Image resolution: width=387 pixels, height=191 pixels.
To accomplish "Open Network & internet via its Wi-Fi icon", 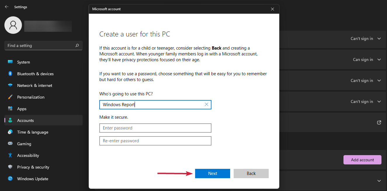I will (x=10, y=85).
